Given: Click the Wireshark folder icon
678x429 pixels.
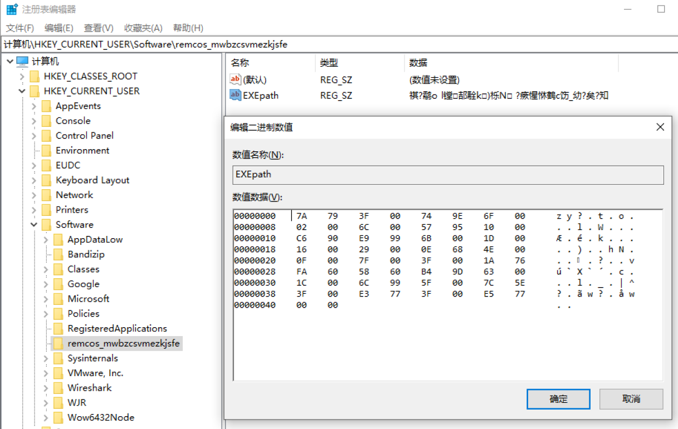Looking at the screenshot, I should point(58,388).
